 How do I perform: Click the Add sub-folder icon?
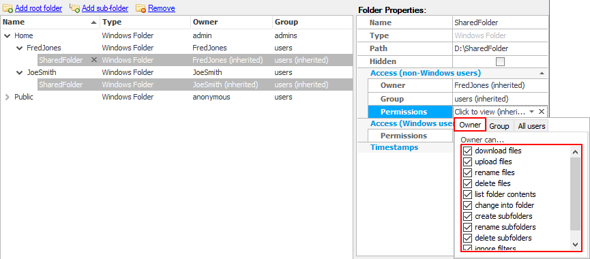[x=75, y=8]
